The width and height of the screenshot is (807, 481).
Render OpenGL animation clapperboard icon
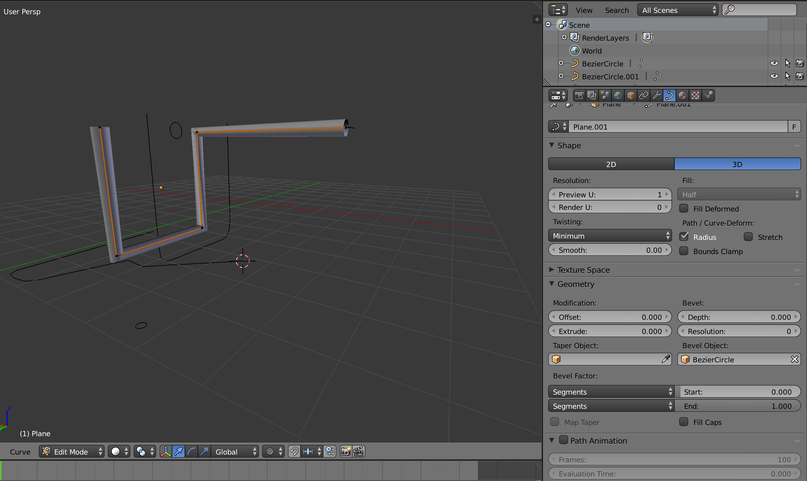pyautogui.click(x=359, y=452)
